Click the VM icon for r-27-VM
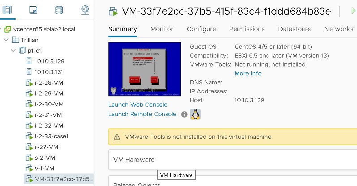 point(30,147)
